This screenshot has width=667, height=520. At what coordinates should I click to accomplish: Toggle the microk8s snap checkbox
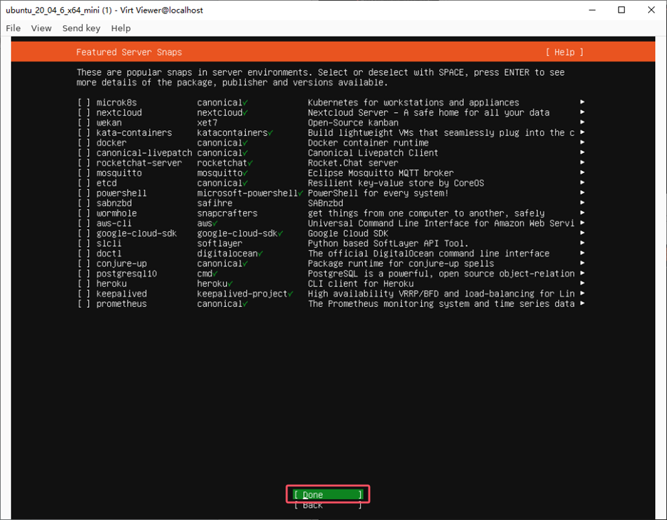[x=84, y=102]
